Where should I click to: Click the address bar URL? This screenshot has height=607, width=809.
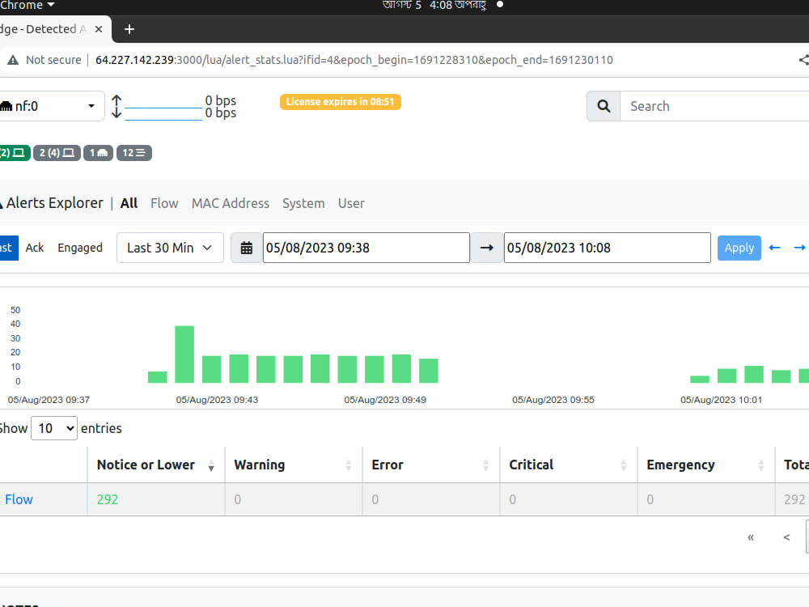click(x=354, y=60)
